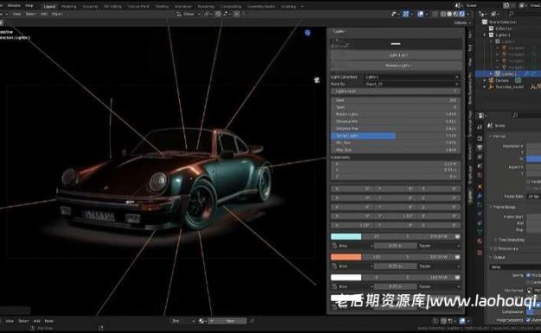Open the Object menu in viewport header
Image resolution: width=541 pixels, height=333 pixels.
tap(57, 14)
